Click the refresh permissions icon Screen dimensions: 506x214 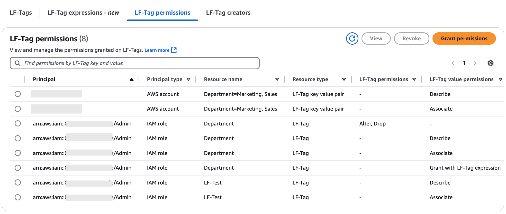[352, 38]
